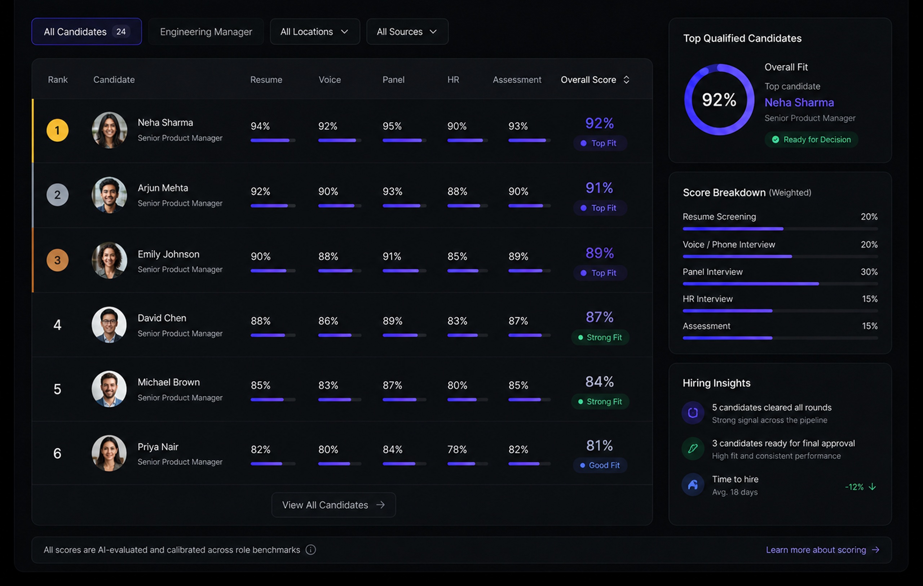Screen dimensions: 923x586
Task: Sort by the Overall Score column header
Action: pos(595,80)
